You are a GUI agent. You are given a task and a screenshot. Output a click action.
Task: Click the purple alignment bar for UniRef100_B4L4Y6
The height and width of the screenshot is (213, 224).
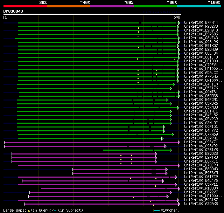93,181
